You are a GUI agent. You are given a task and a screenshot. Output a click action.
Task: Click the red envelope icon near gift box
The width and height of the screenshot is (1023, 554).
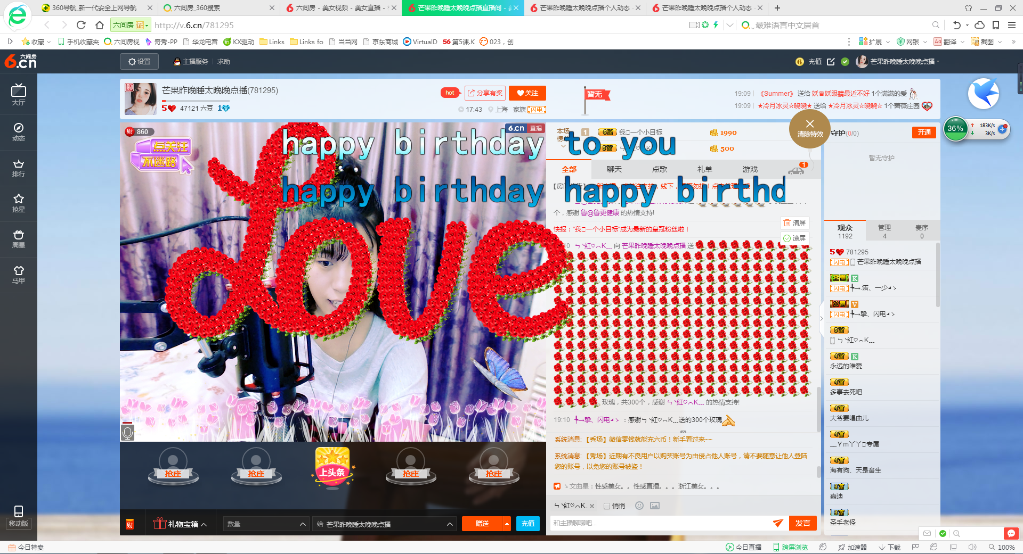click(x=129, y=524)
